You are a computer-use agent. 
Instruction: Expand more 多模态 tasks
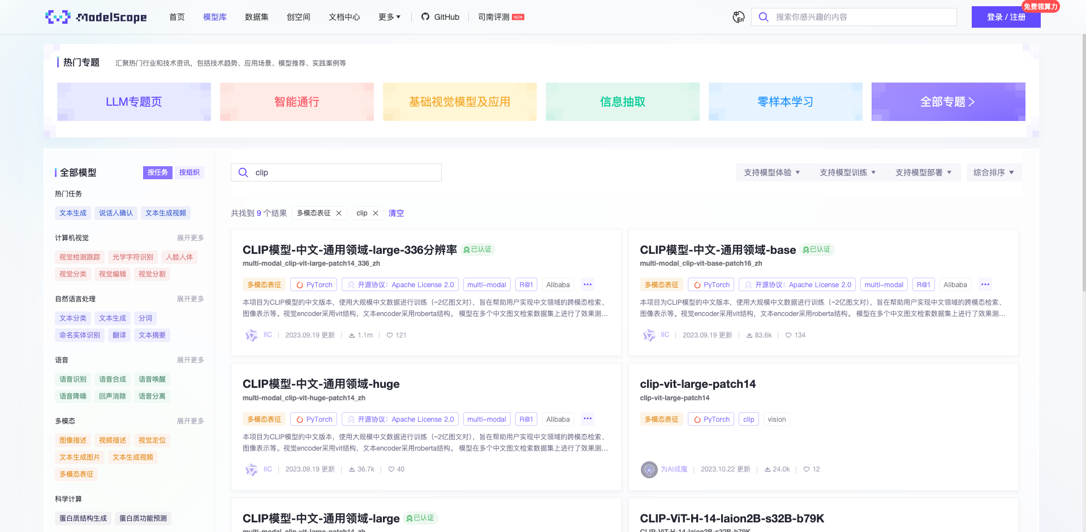[191, 421]
